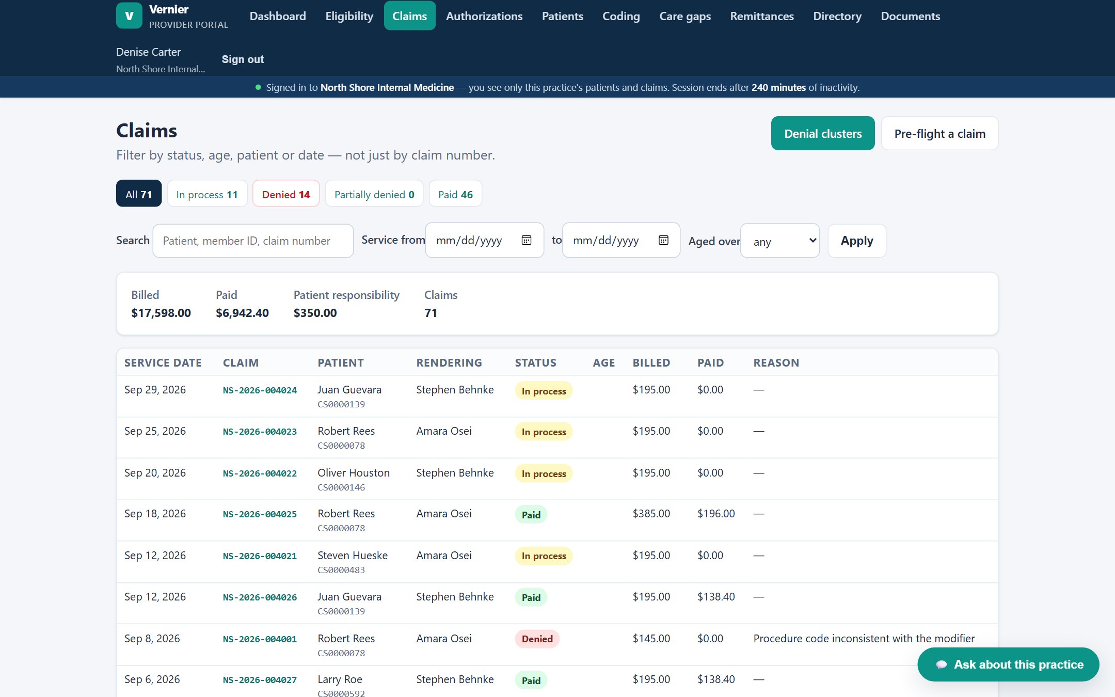
Task: Go to Eligibility page
Action: [349, 16]
